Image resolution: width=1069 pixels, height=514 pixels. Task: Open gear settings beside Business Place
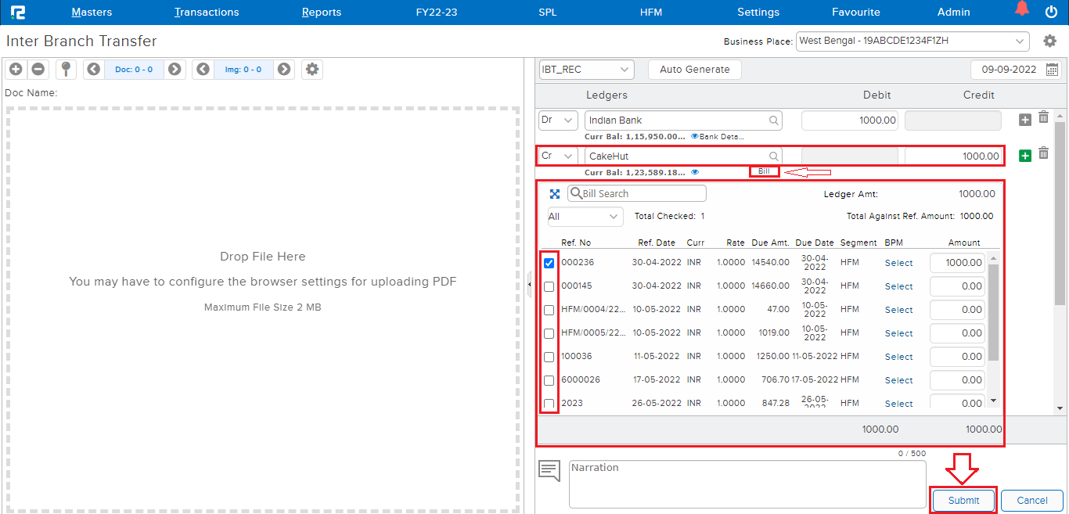pos(1050,41)
